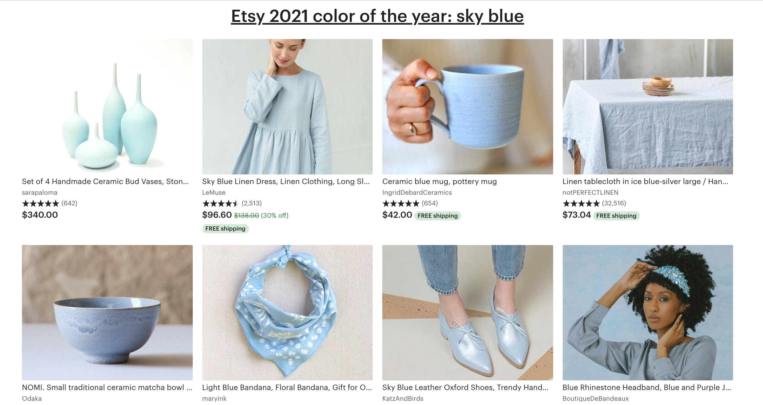Open the Etsy 2021 color of the year heading link
The width and height of the screenshot is (763, 405).
point(377,16)
